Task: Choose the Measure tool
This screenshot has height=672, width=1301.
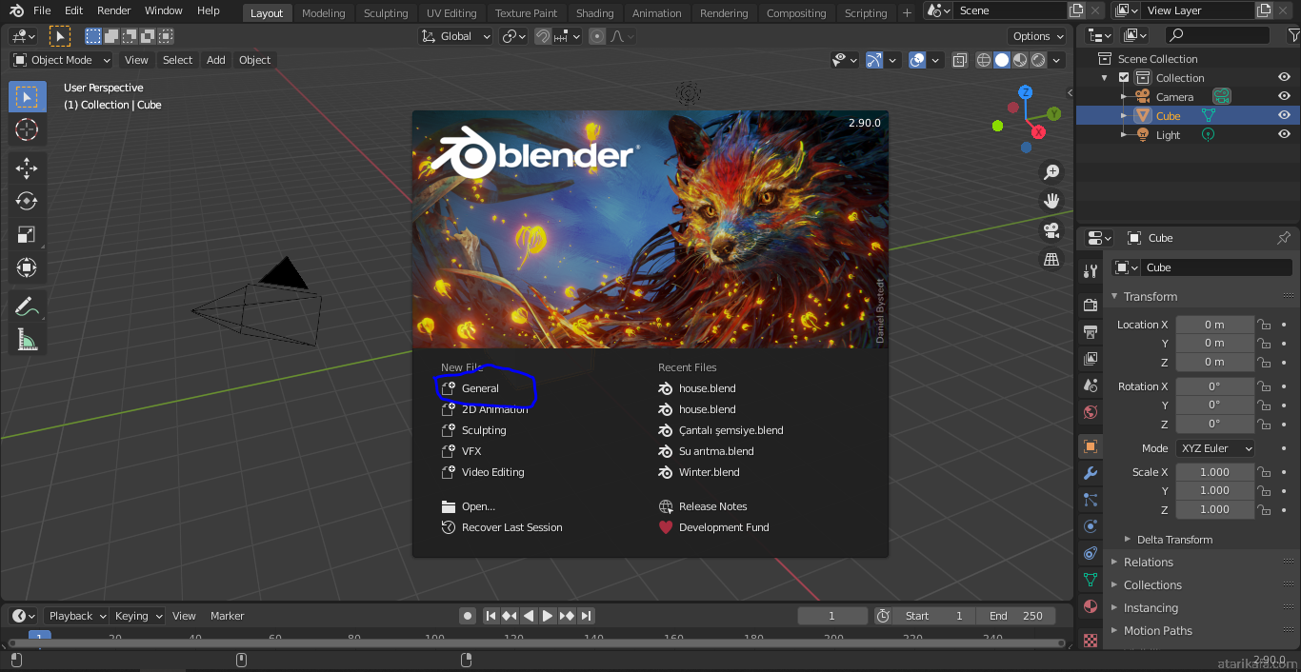Action: coord(27,339)
